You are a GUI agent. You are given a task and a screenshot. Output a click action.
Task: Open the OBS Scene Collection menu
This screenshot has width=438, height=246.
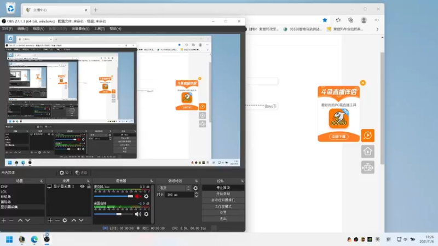pyautogui.click(x=80, y=29)
